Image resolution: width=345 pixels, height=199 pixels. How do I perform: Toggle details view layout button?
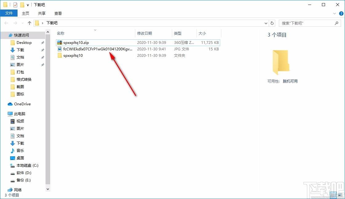click(334, 195)
